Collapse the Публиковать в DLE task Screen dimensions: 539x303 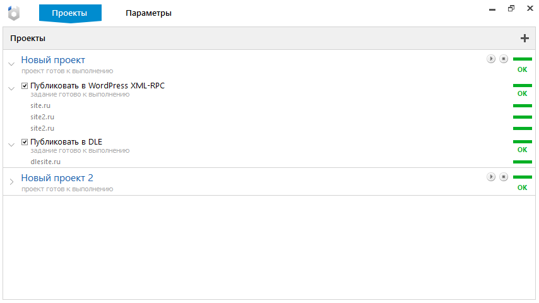pos(11,145)
